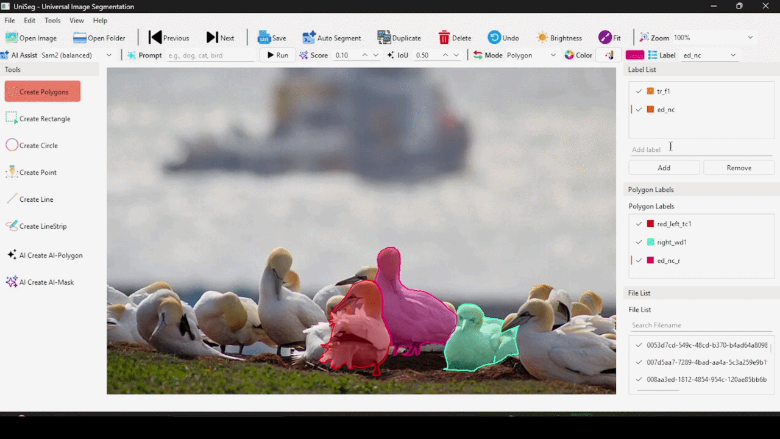Viewport: 780px width, 439px height.
Task: Toggle the red_left_tc1 polygon checkbox
Action: pos(639,224)
